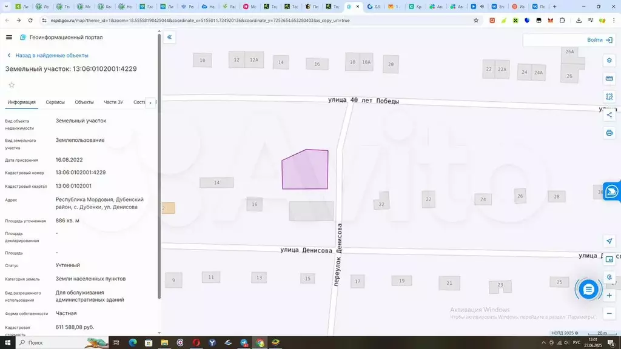This screenshot has height=349, width=621.
Task: Reload the current page
Action: click(30, 20)
